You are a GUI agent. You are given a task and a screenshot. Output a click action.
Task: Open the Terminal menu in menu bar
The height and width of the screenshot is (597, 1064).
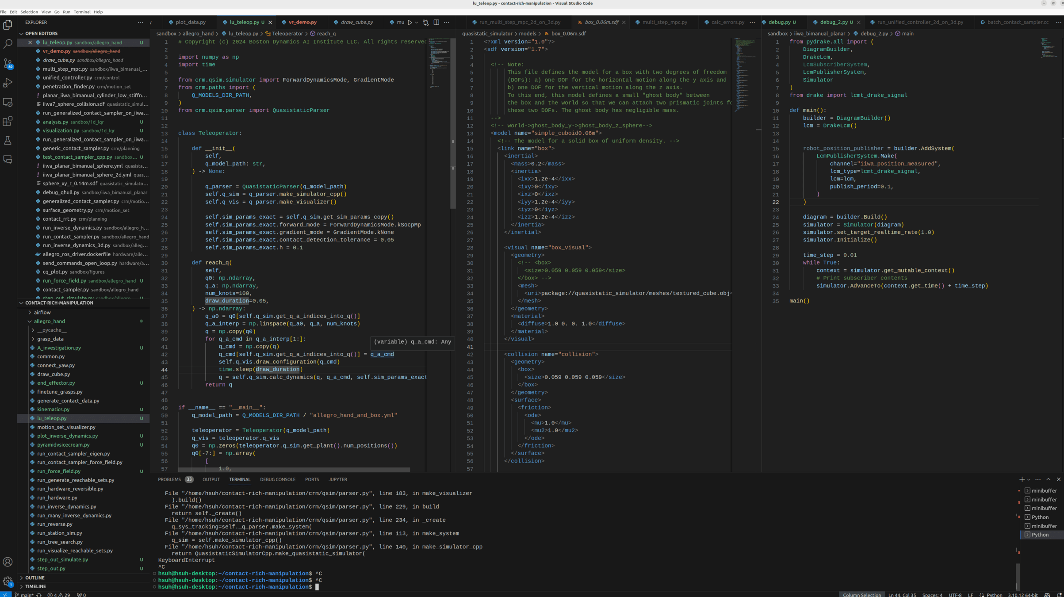[x=82, y=12]
